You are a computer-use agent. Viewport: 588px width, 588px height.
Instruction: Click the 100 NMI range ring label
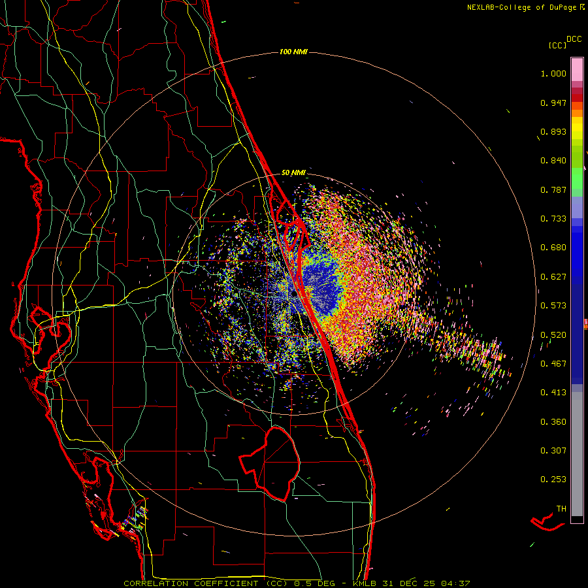click(293, 52)
